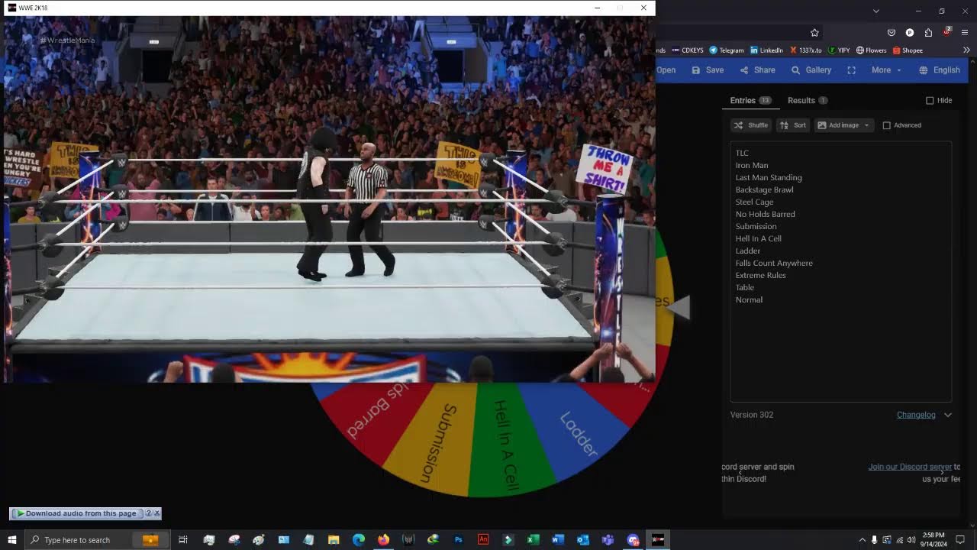Open Word from the taskbar
The height and width of the screenshot is (550, 977).
558,540
